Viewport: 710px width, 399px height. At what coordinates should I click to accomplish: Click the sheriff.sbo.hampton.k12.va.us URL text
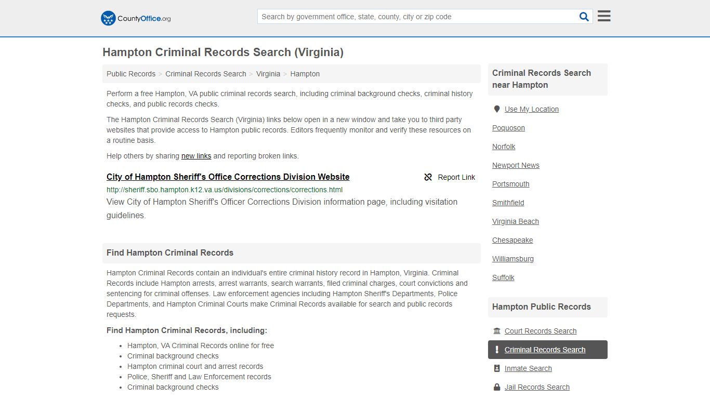(x=225, y=190)
